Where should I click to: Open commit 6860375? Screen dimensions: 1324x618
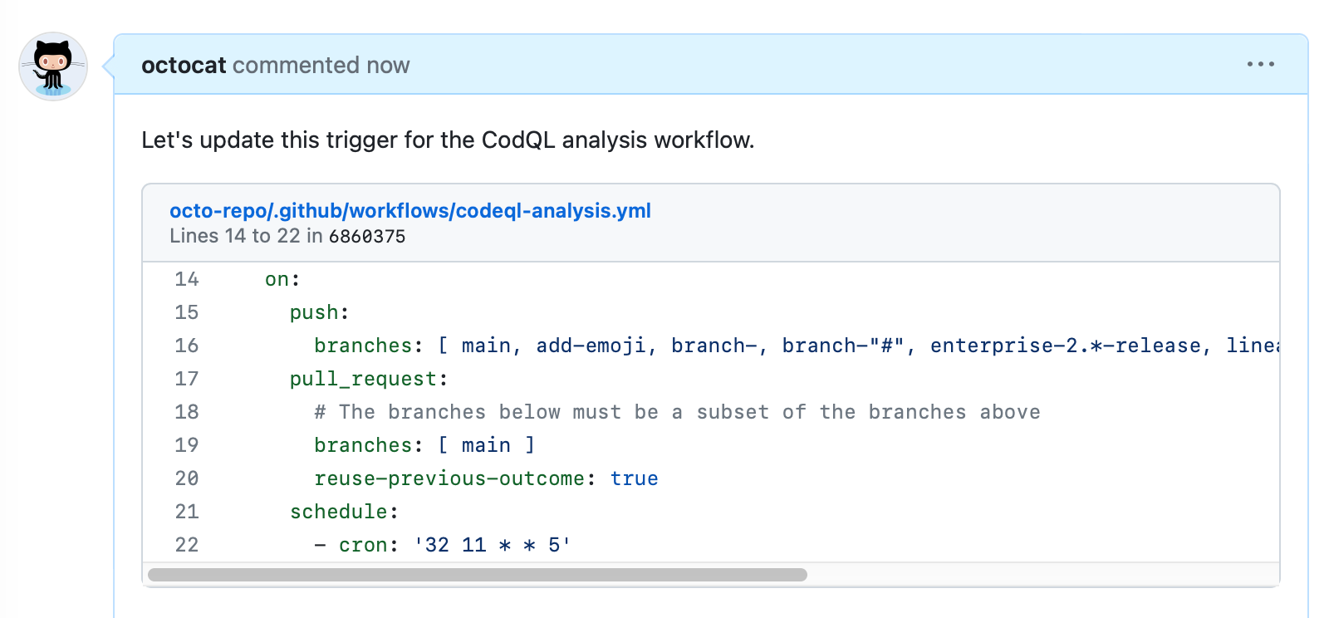(365, 236)
